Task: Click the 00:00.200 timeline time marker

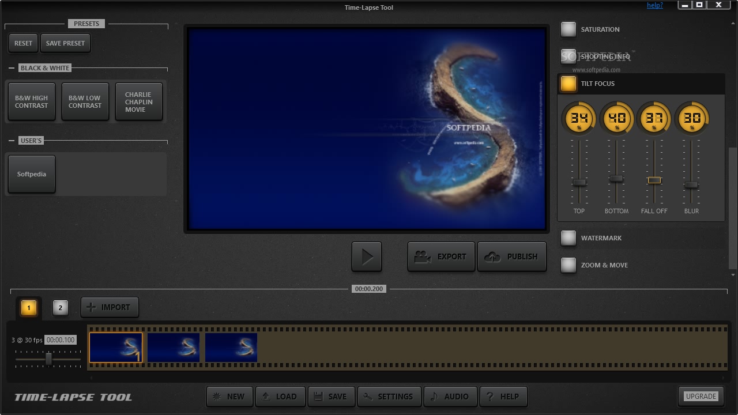Action: pos(369,289)
